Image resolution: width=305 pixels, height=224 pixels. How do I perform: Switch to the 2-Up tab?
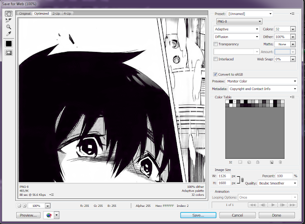tap(56, 13)
